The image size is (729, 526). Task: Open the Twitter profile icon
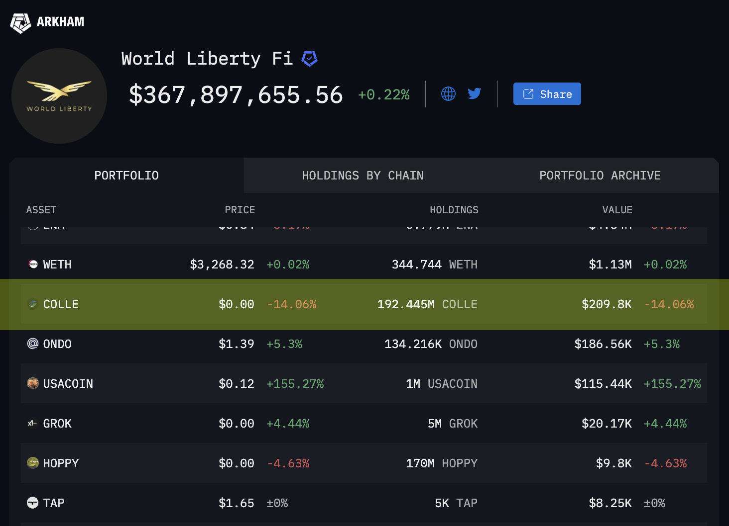coord(474,93)
